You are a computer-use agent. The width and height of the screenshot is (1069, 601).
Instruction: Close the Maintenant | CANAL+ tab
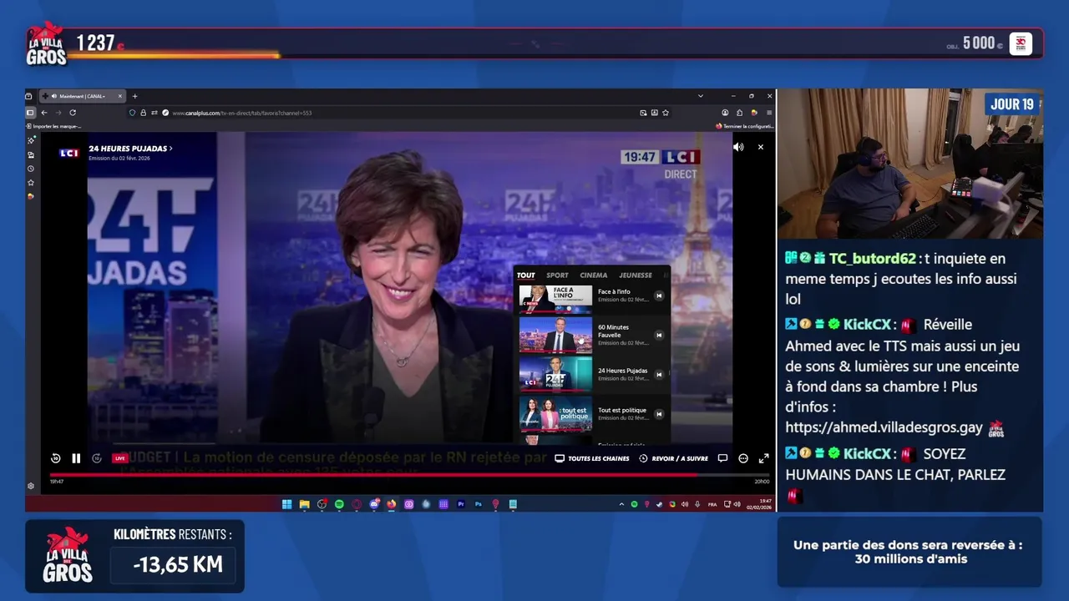(119, 96)
